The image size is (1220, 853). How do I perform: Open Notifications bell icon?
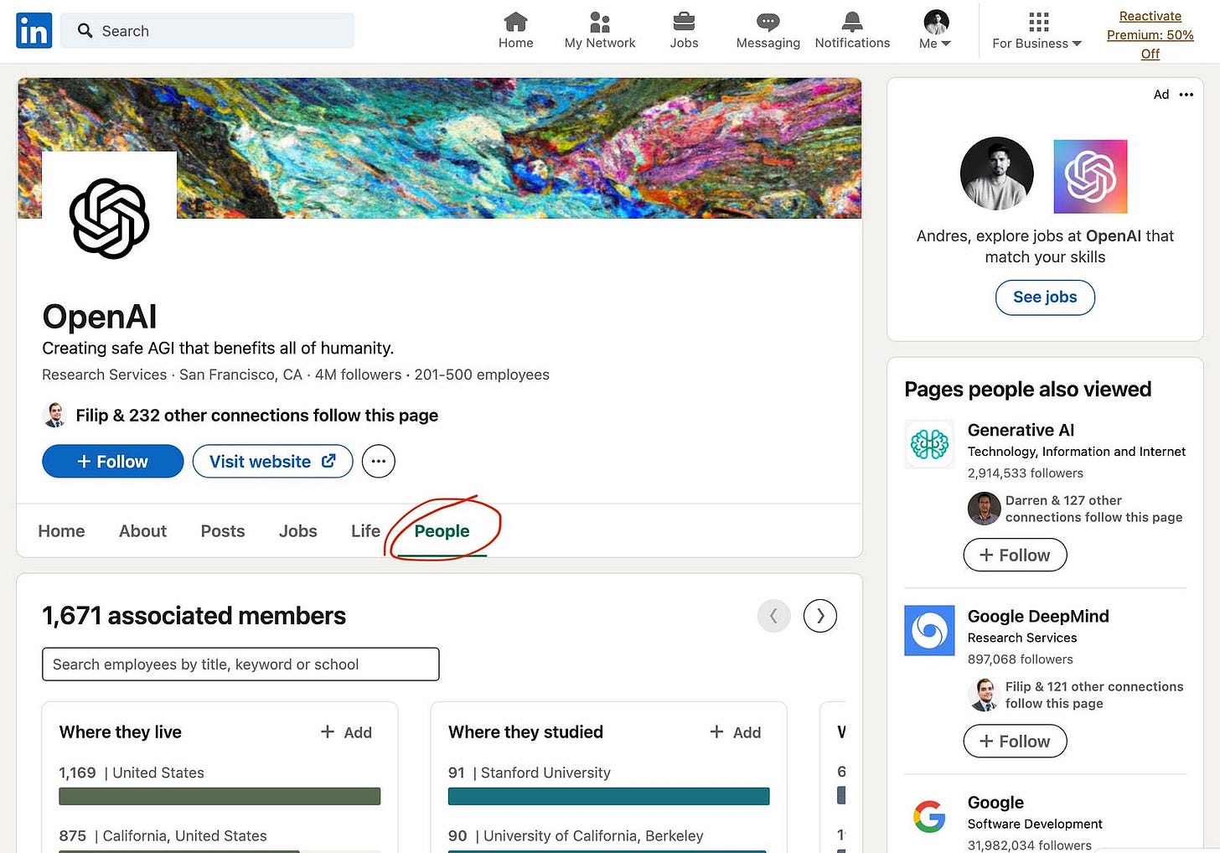(x=852, y=22)
